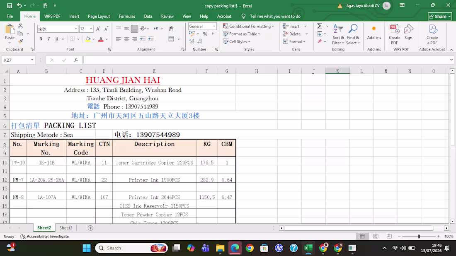Open the font name dropdown

[x=76, y=29]
